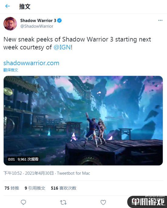This screenshot has width=167, height=208.
Task: Click the 0:01 video time badge
Action: coord(12,159)
